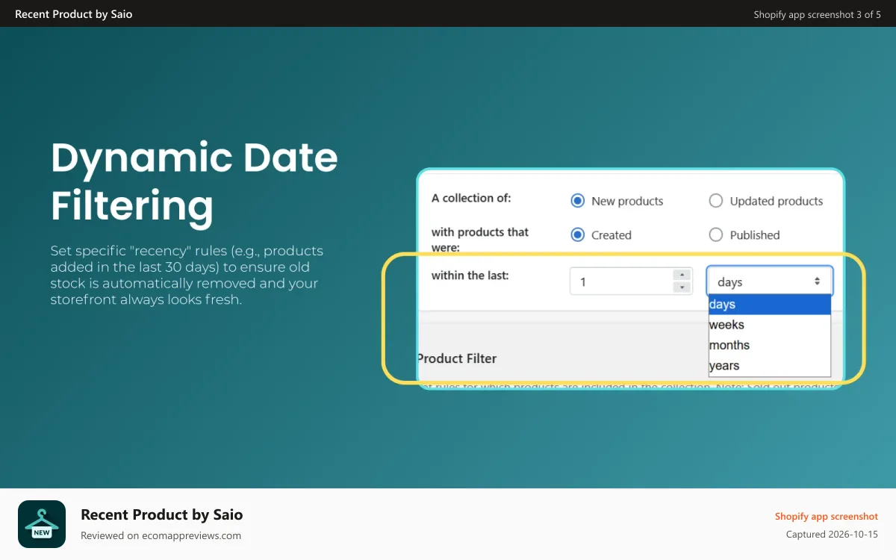This screenshot has height=560, width=896.
Task: Click 'Reviewed on ecomappreviews.com' text
Action: click(161, 535)
